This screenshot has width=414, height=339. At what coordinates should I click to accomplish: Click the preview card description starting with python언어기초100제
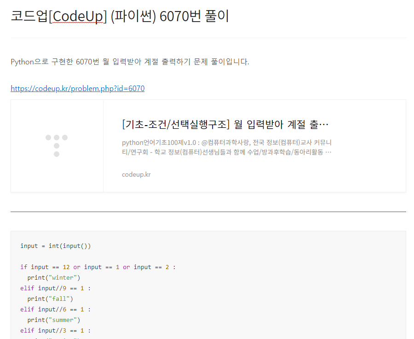pyautogui.click(x=226, y=147)
